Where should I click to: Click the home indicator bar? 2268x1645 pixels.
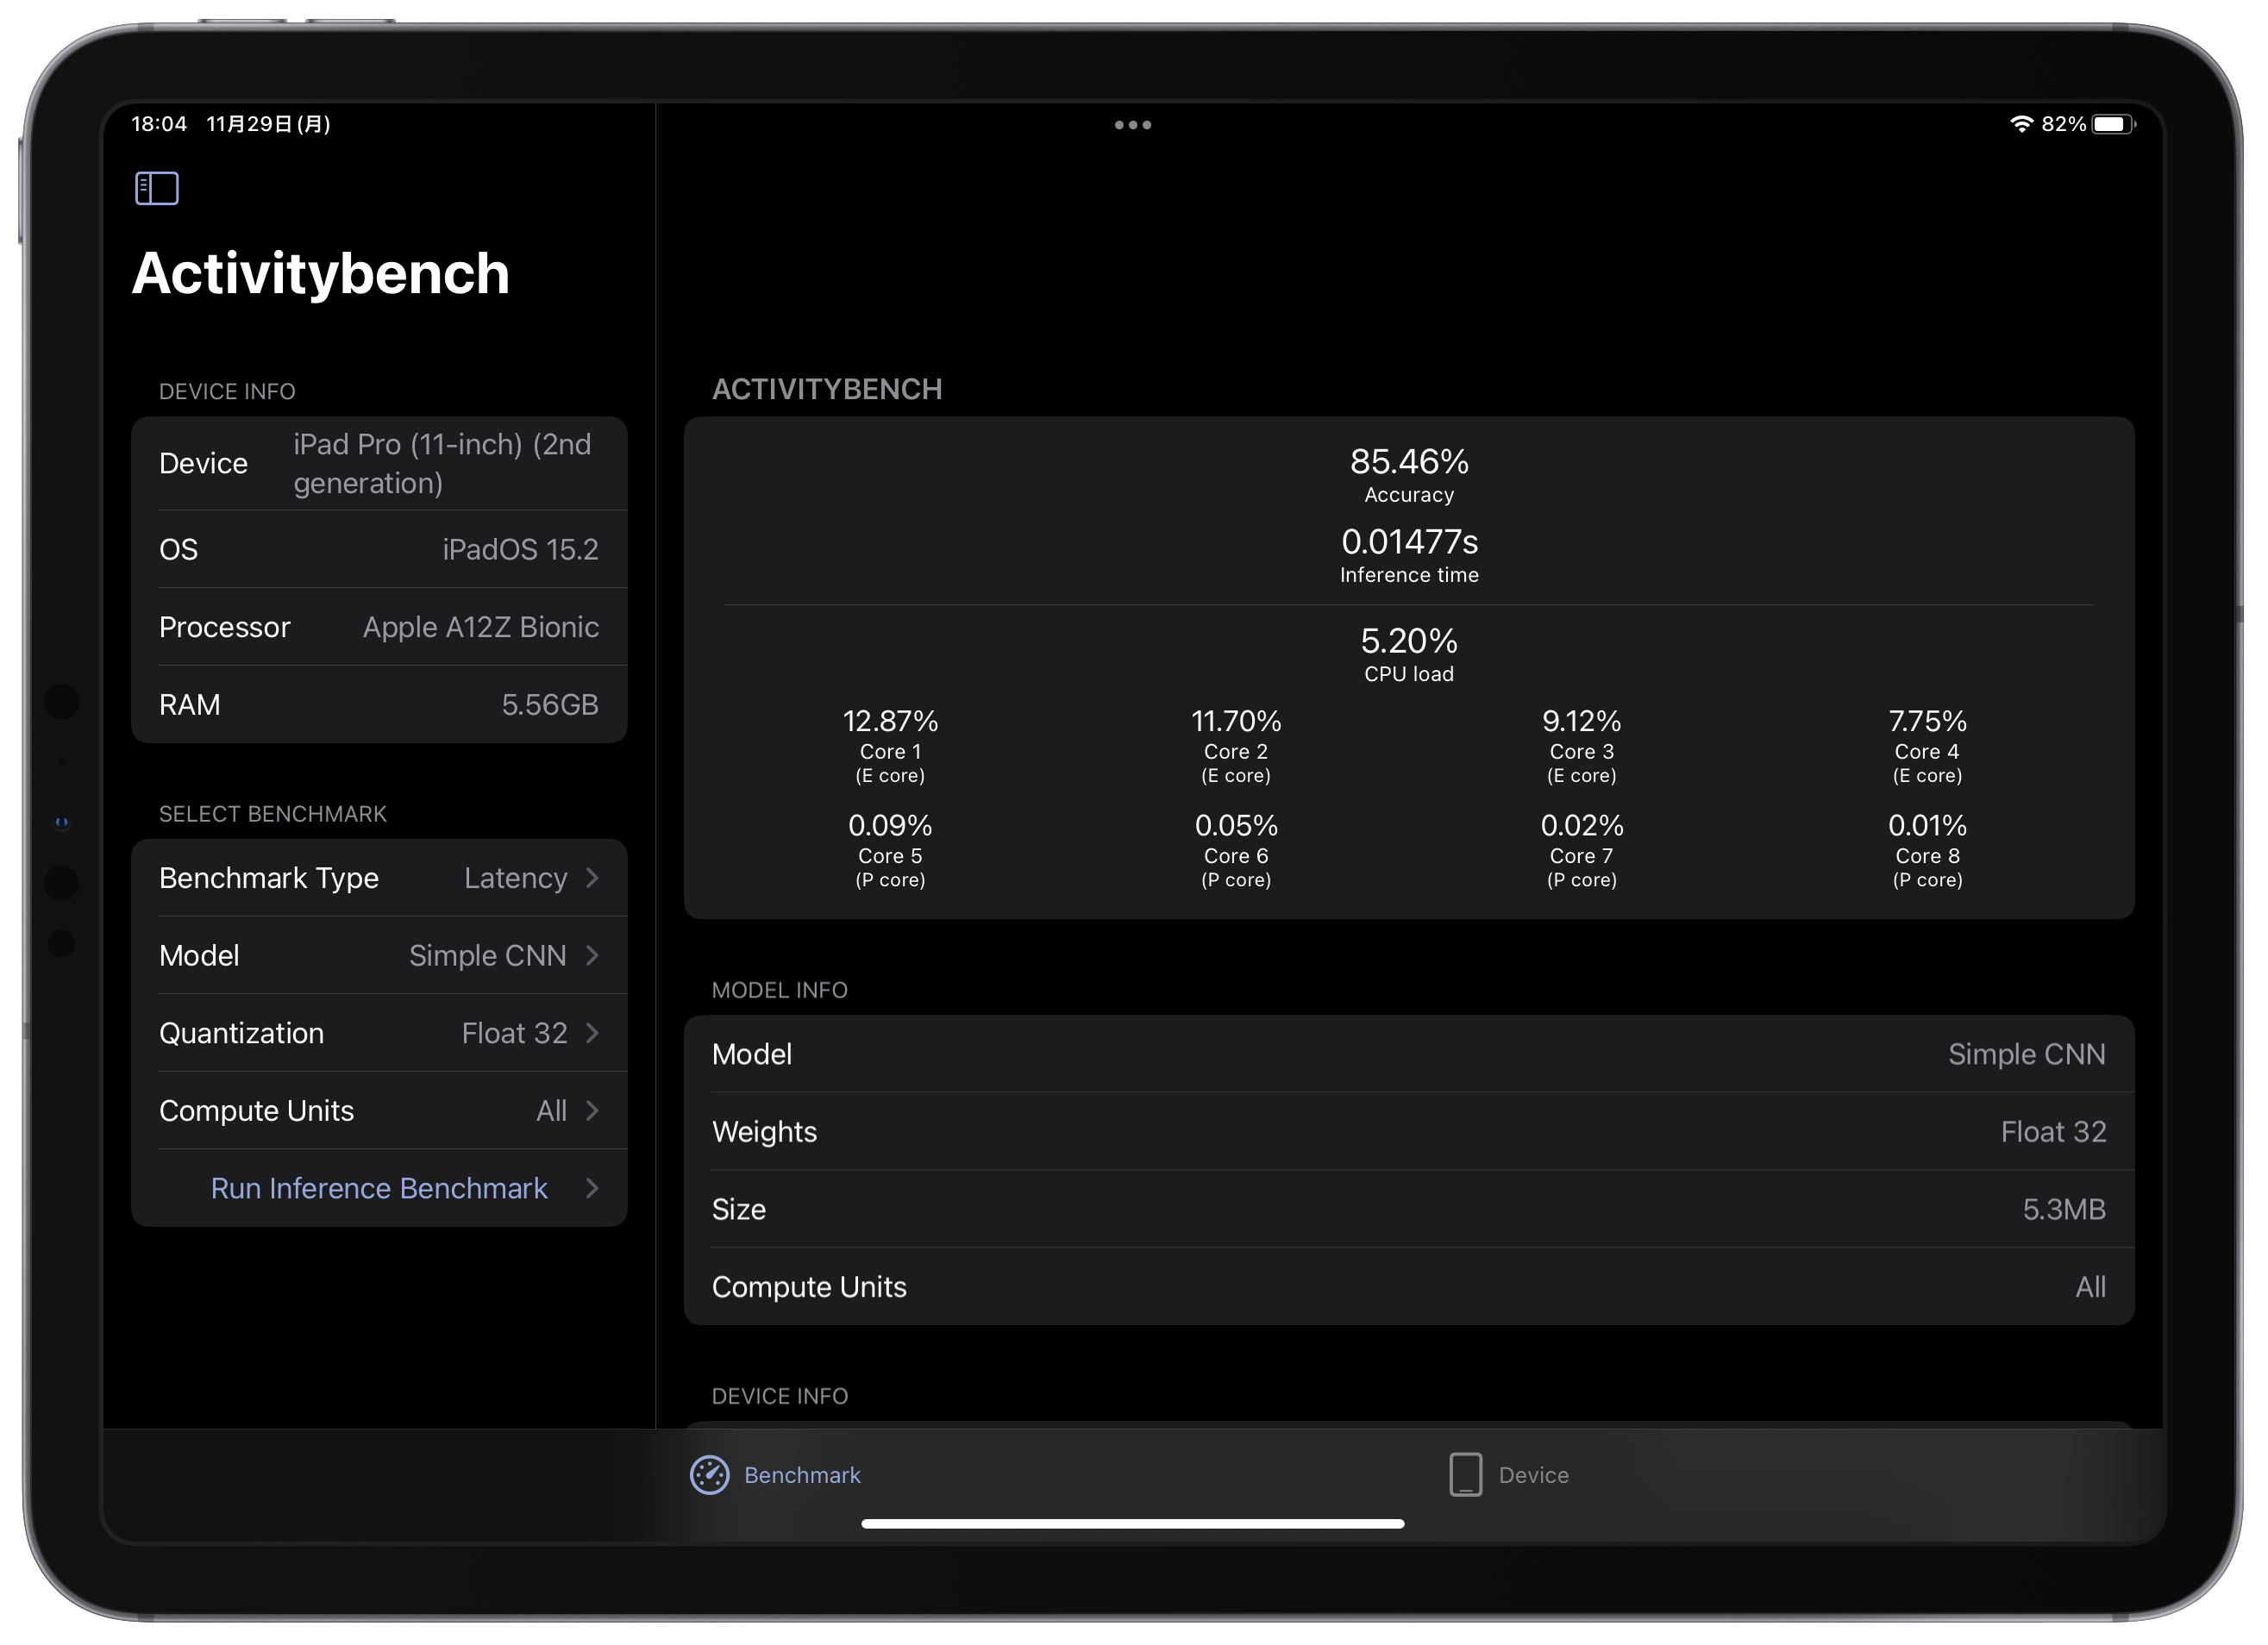pyautogui.click(x=1133, y=1524)
